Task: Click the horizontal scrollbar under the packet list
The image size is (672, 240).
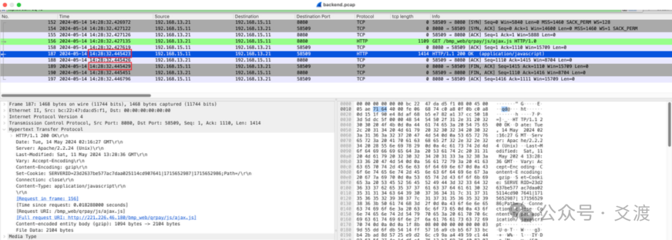Action: click(x=77, y=95)
